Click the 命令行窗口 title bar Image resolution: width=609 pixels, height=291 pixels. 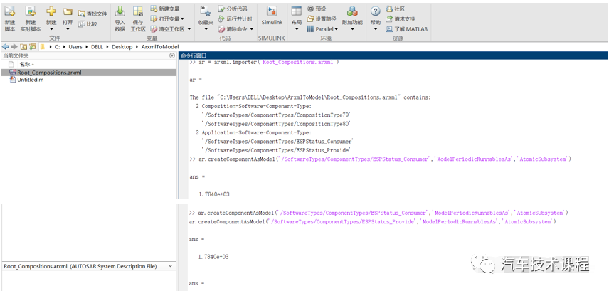[x=393, y=55]
